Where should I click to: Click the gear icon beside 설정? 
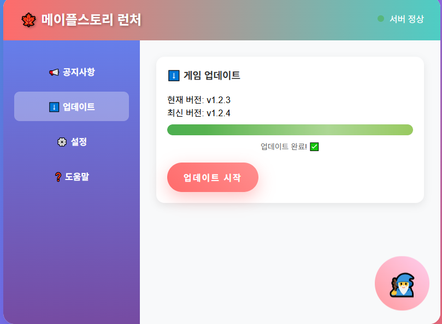point(62,142)
